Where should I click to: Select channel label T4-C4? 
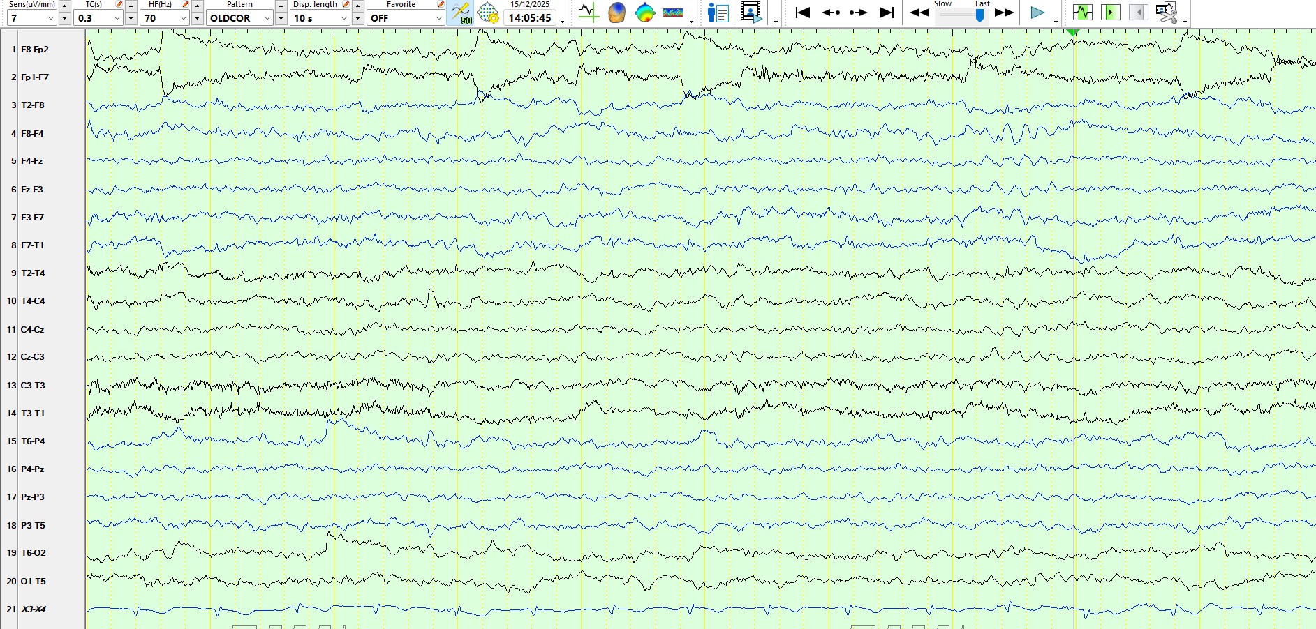(x=33, y=301)
